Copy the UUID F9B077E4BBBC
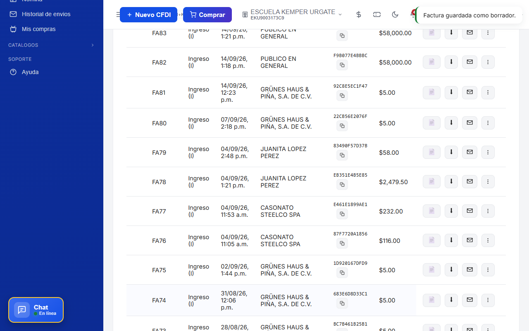The height and width of the screenshot is (331, 529). point(342,65)
